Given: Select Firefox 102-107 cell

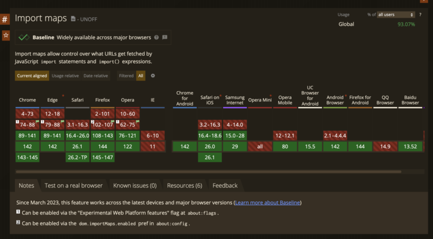Looking at the screenshot, I should [x=102, y=125].
